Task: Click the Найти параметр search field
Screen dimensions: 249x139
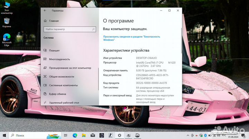Action: click(70, 29)
